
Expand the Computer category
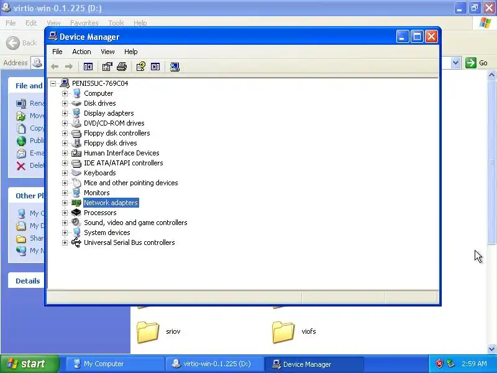[65, 94]
